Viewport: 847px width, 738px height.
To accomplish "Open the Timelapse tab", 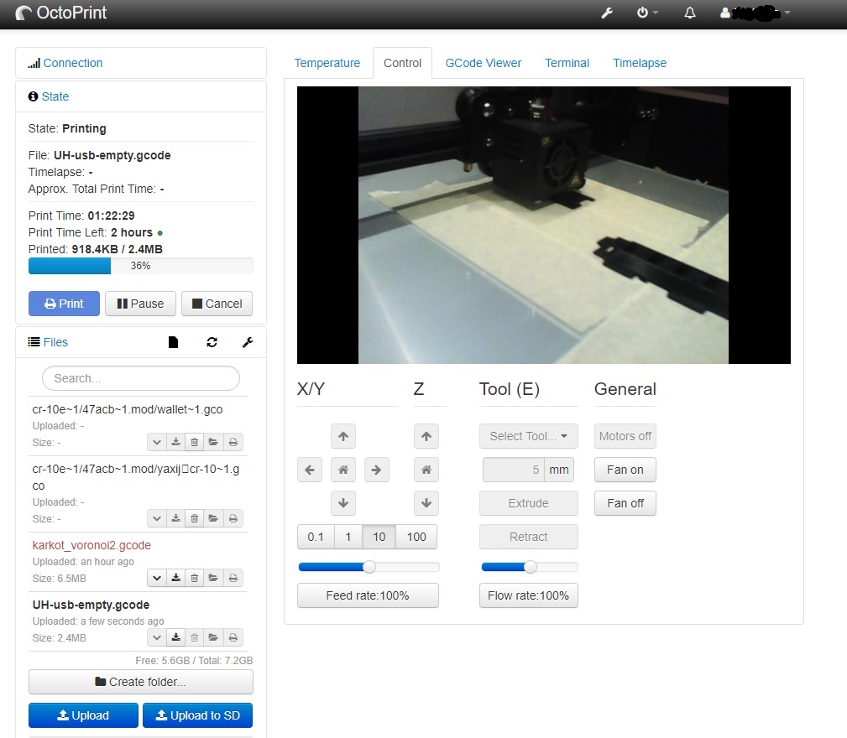I will (x=640, y=63).
